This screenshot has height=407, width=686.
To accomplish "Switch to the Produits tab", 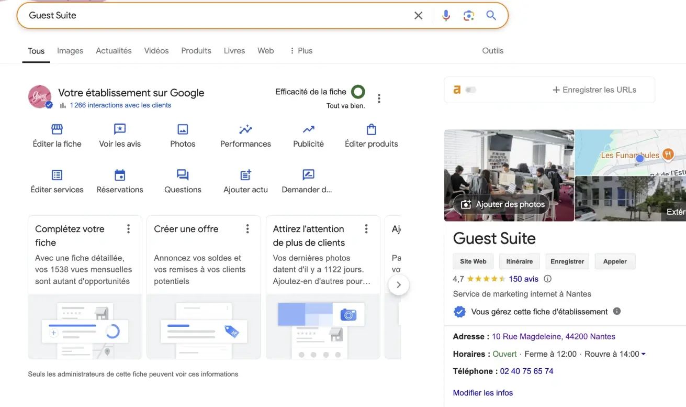I will 196,51.
